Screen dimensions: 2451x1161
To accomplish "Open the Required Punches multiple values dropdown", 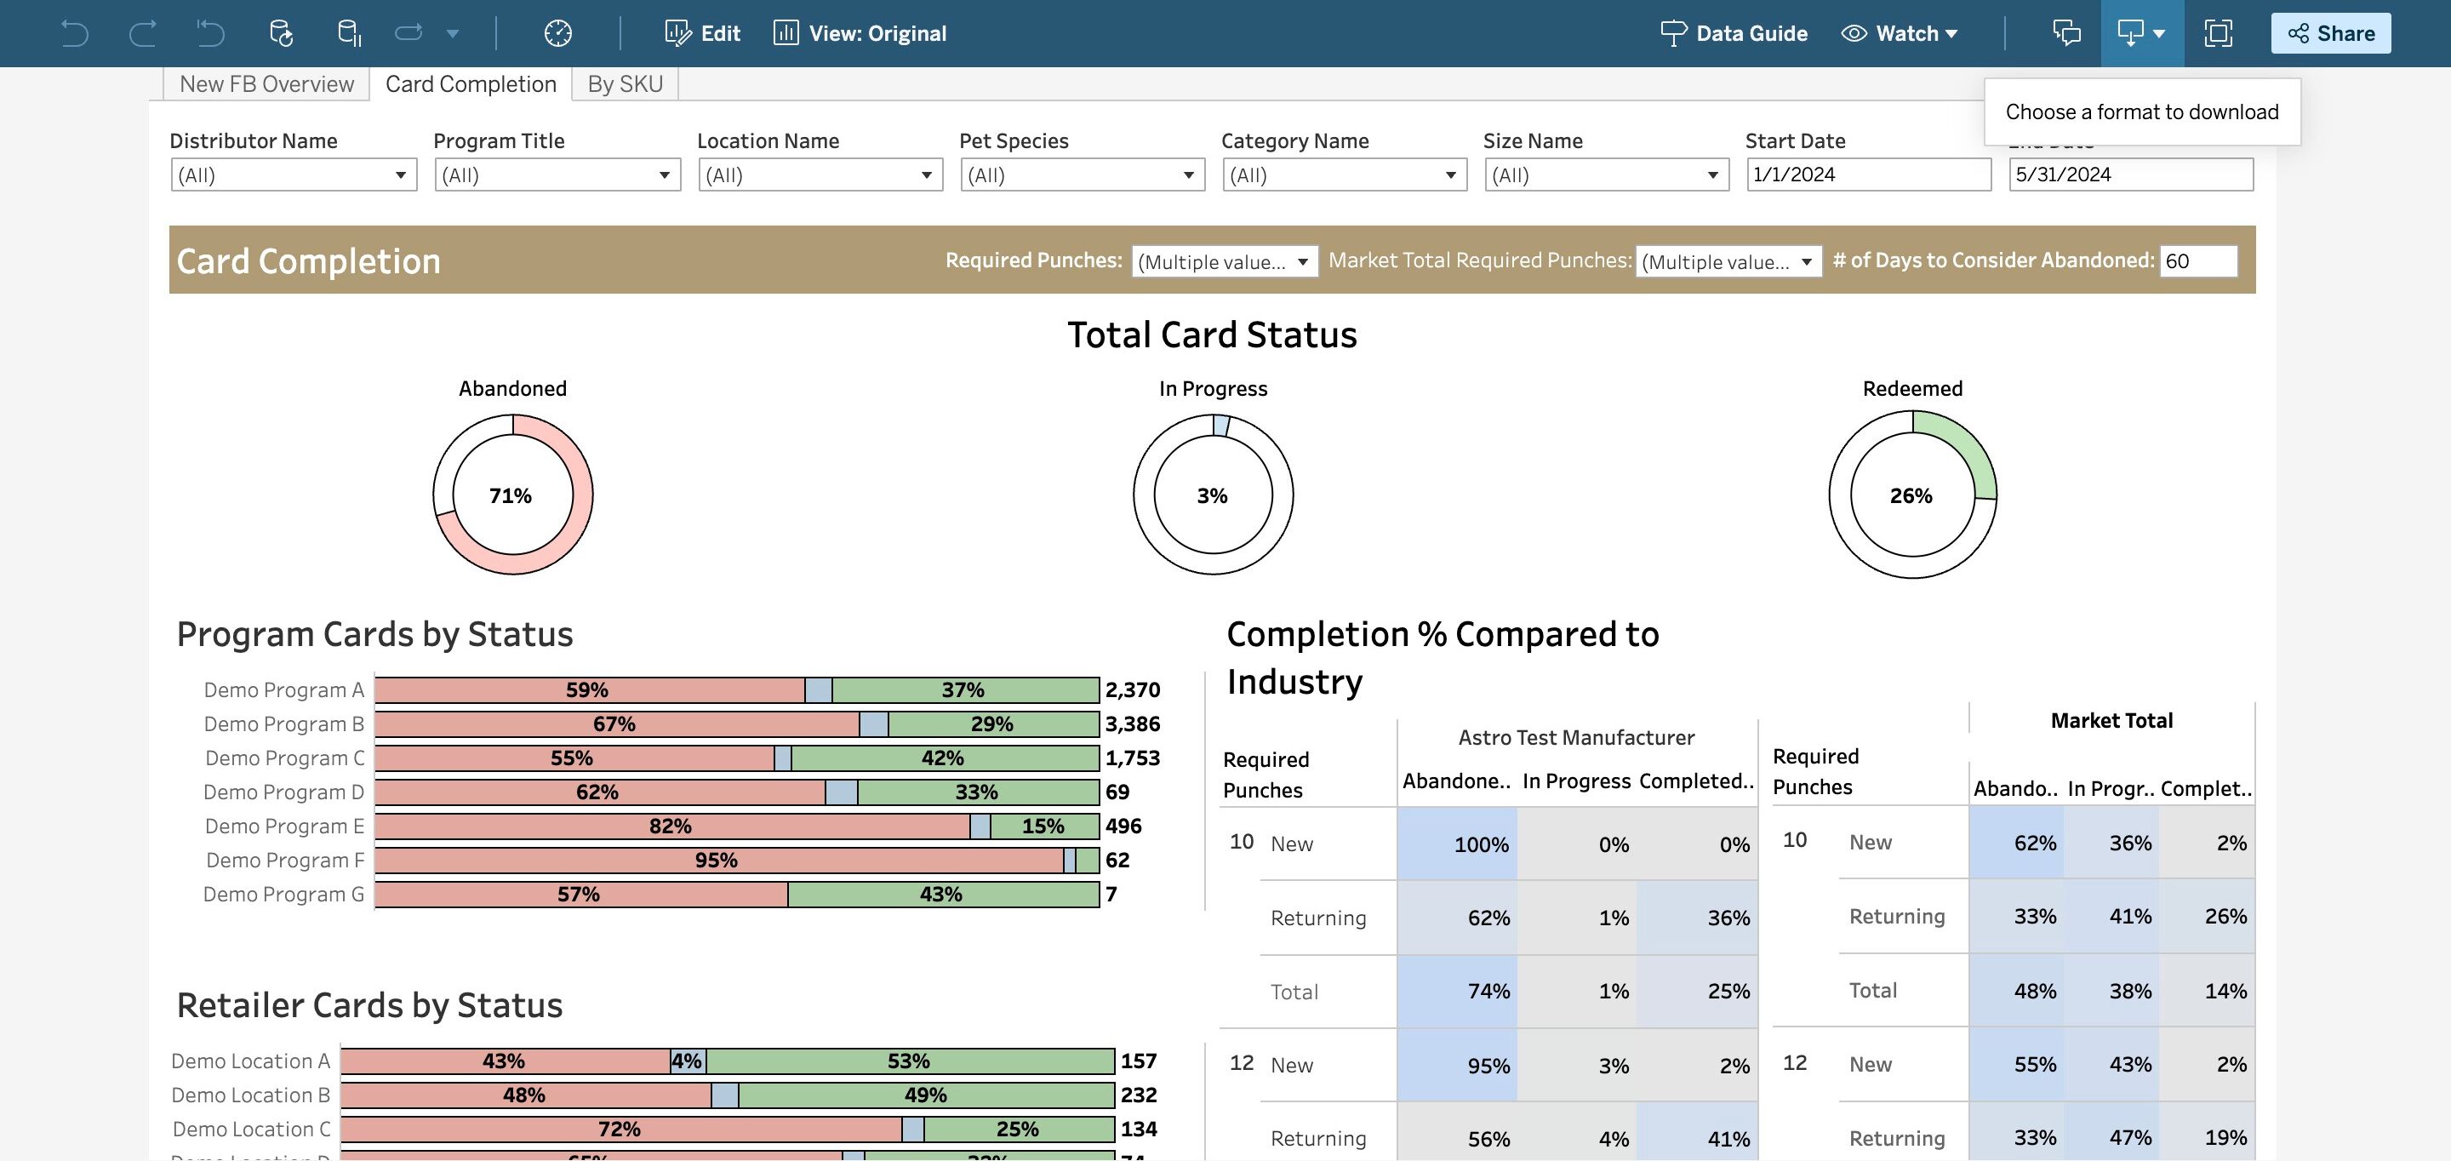I will (x=1224, y=261).
